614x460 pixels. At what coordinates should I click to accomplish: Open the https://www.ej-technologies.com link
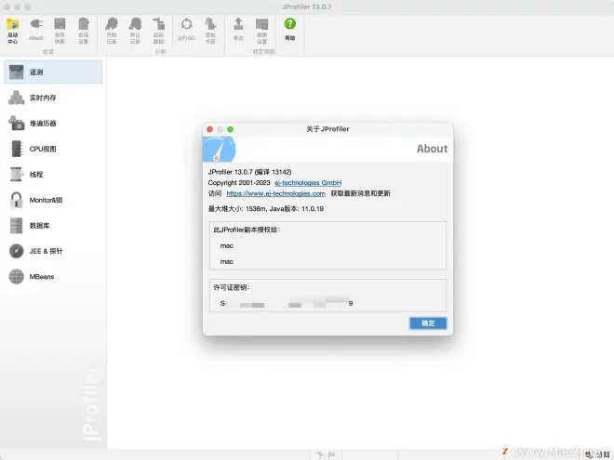[275, 193]
